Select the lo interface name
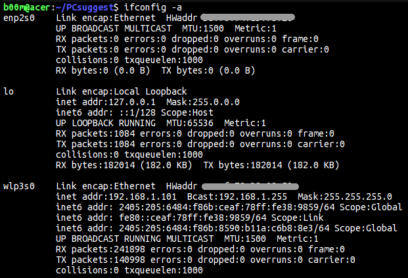The image size is (408, 278). (9, 91)
